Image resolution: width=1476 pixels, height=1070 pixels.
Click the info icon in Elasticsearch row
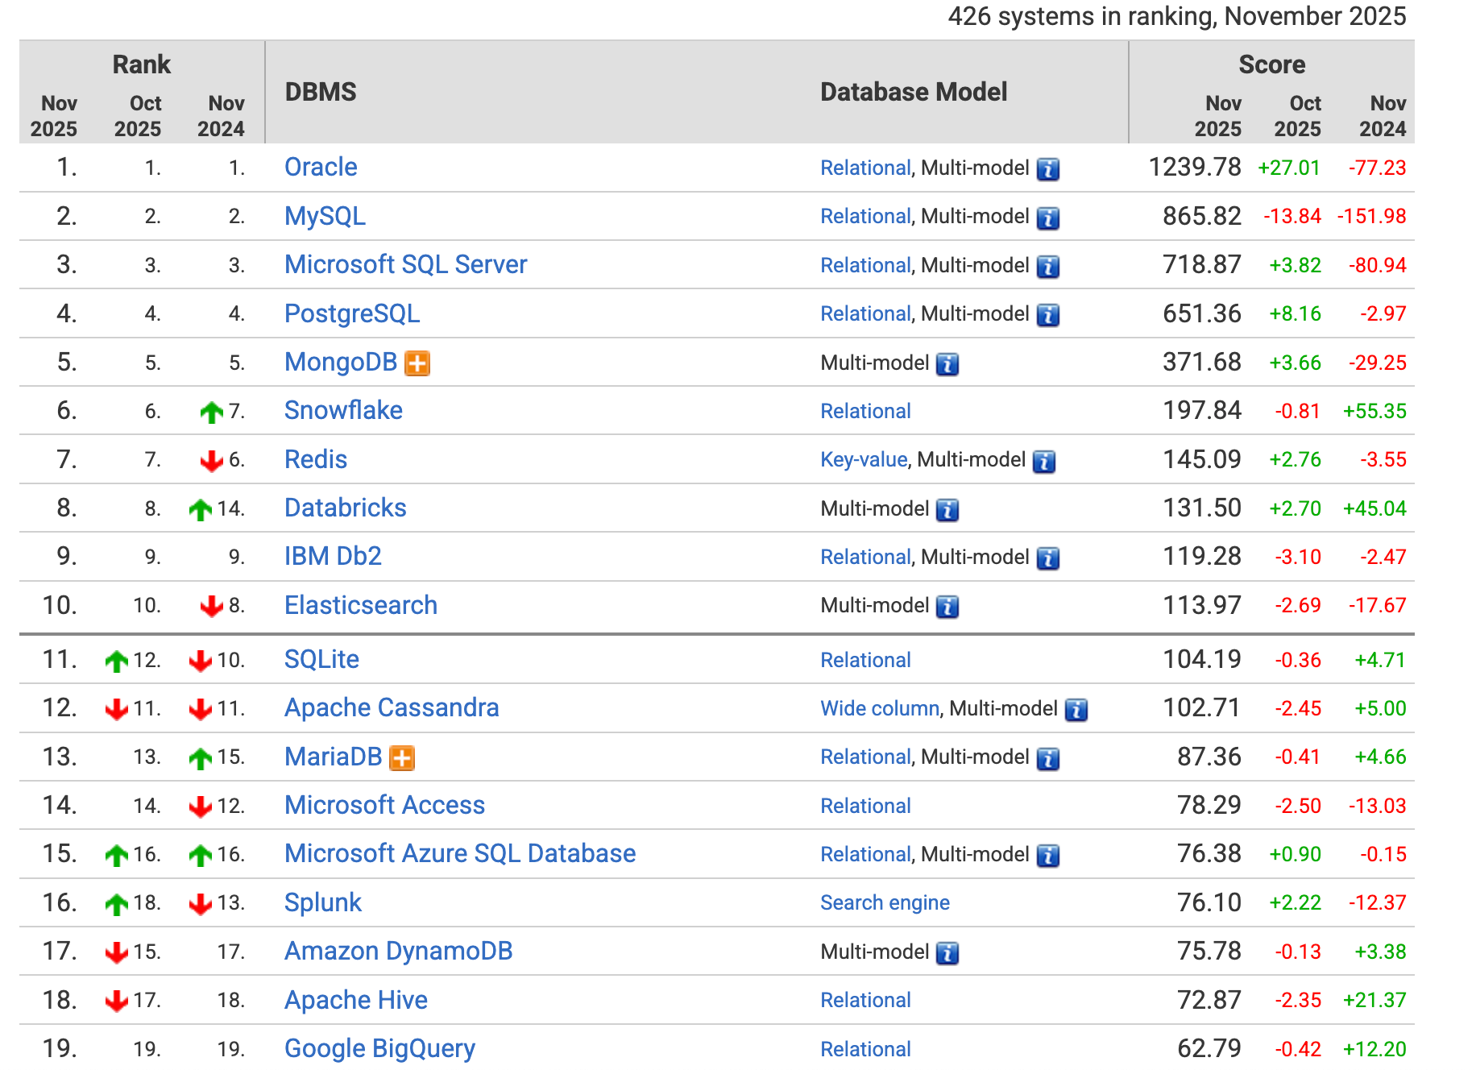tap(947, 607)
